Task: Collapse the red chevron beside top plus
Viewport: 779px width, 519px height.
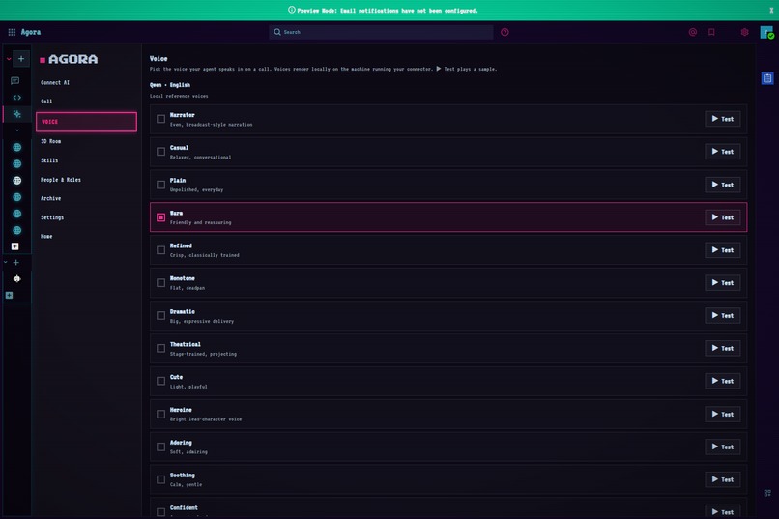Action: (9, 59)
